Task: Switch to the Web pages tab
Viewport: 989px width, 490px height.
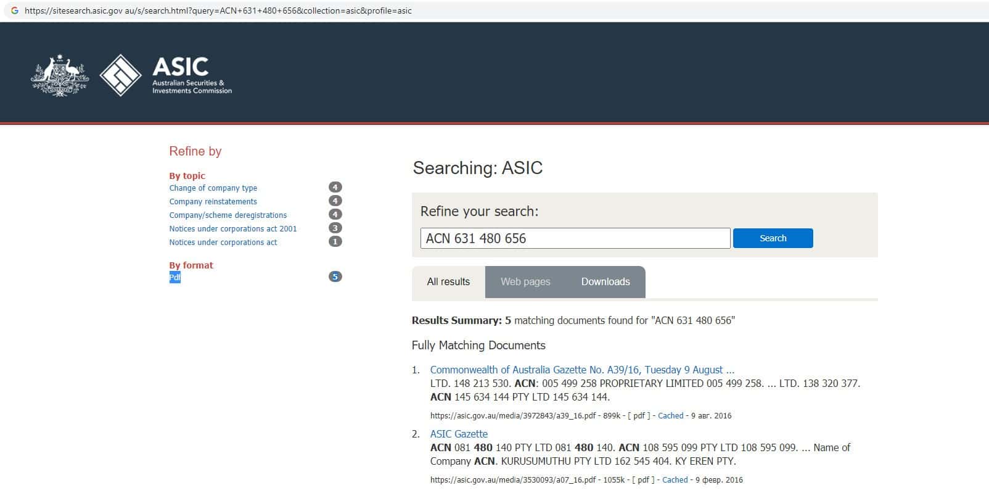Action: (525, 282)
